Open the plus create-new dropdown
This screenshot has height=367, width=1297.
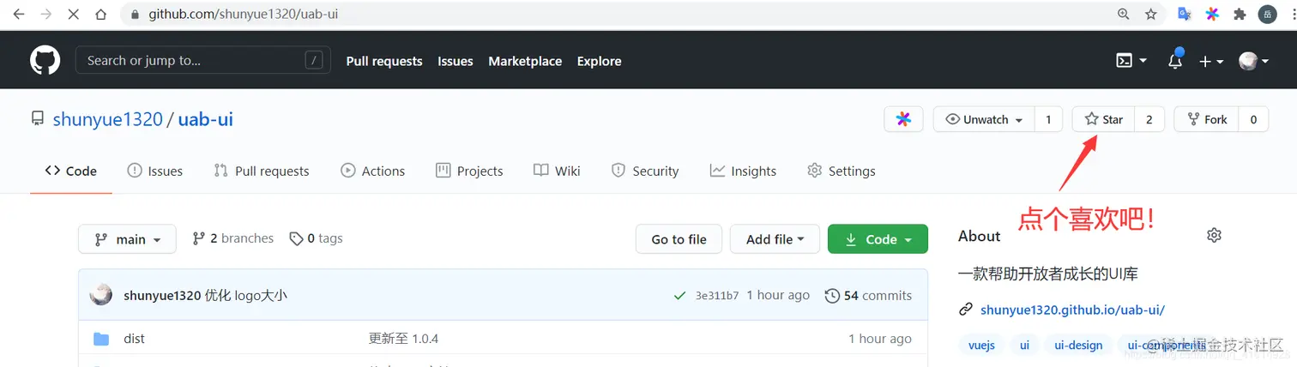click(x=1211, y=61)
